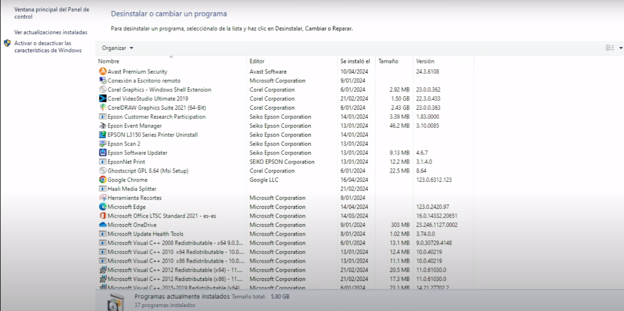Click the Epson Event Manager icon
Viewport: 624px width, 311px height.
point(103,126)
